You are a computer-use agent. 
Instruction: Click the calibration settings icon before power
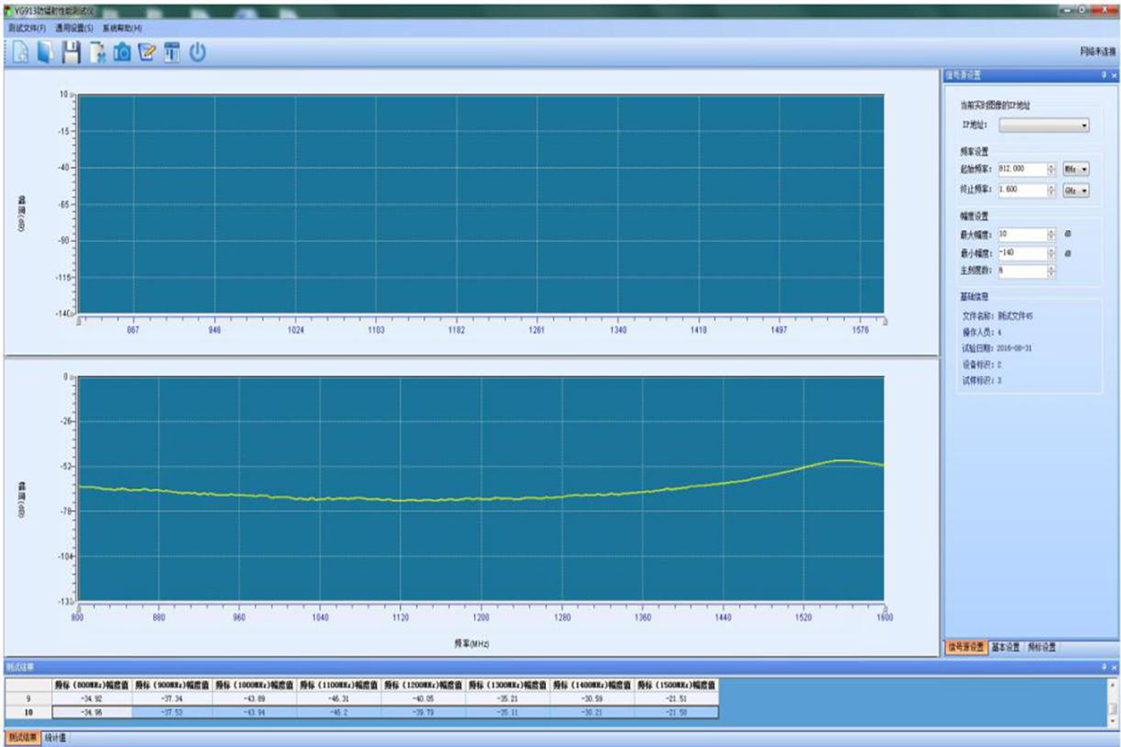pos(172,53)
